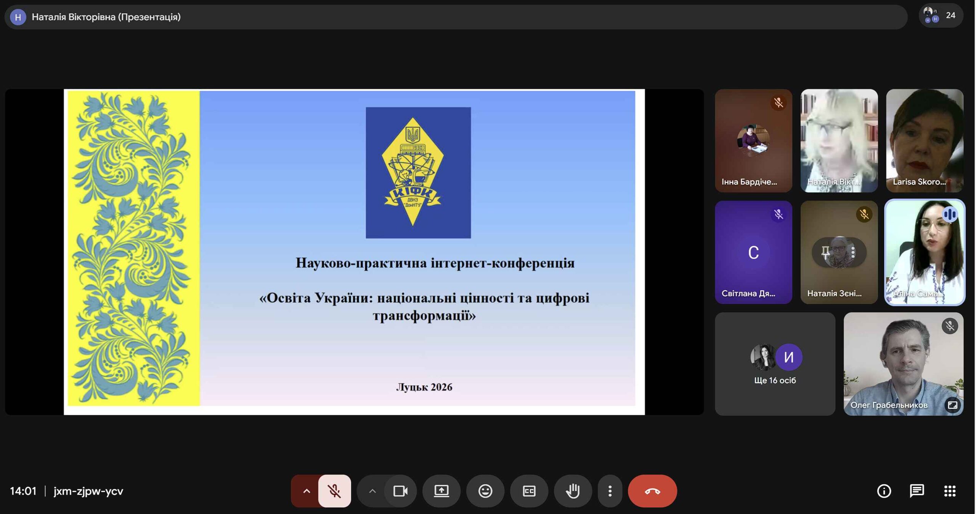Select Larisa Skoro... video tile
Screen dimensions: 976x514
point(925,141)
